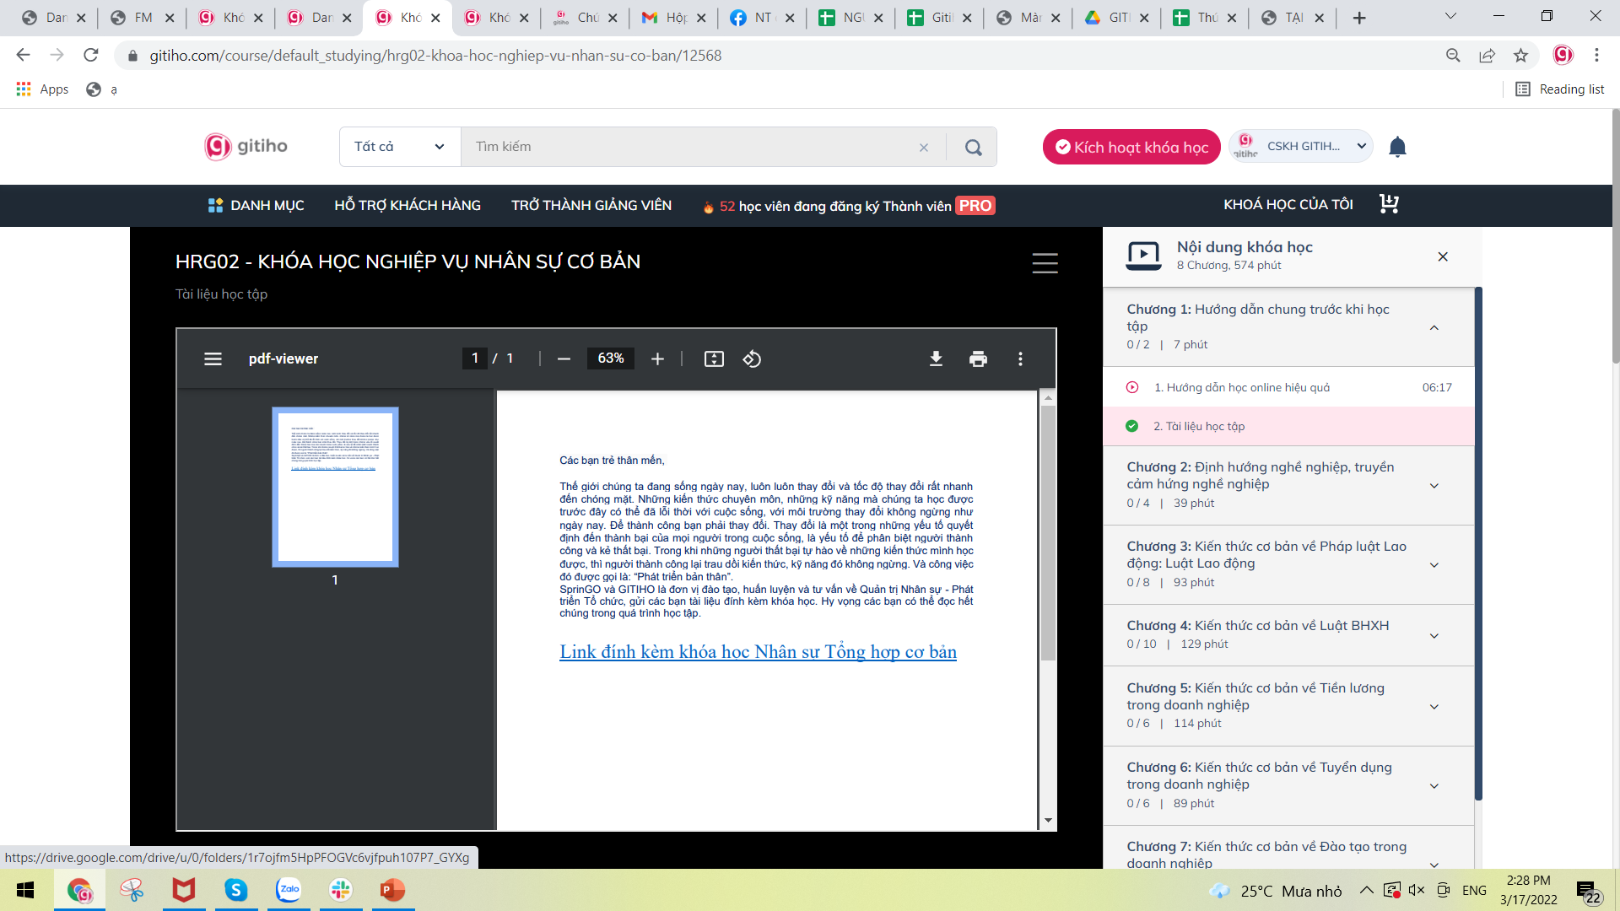Zoom out the PDF with minus icon

(x=564, y=359)
